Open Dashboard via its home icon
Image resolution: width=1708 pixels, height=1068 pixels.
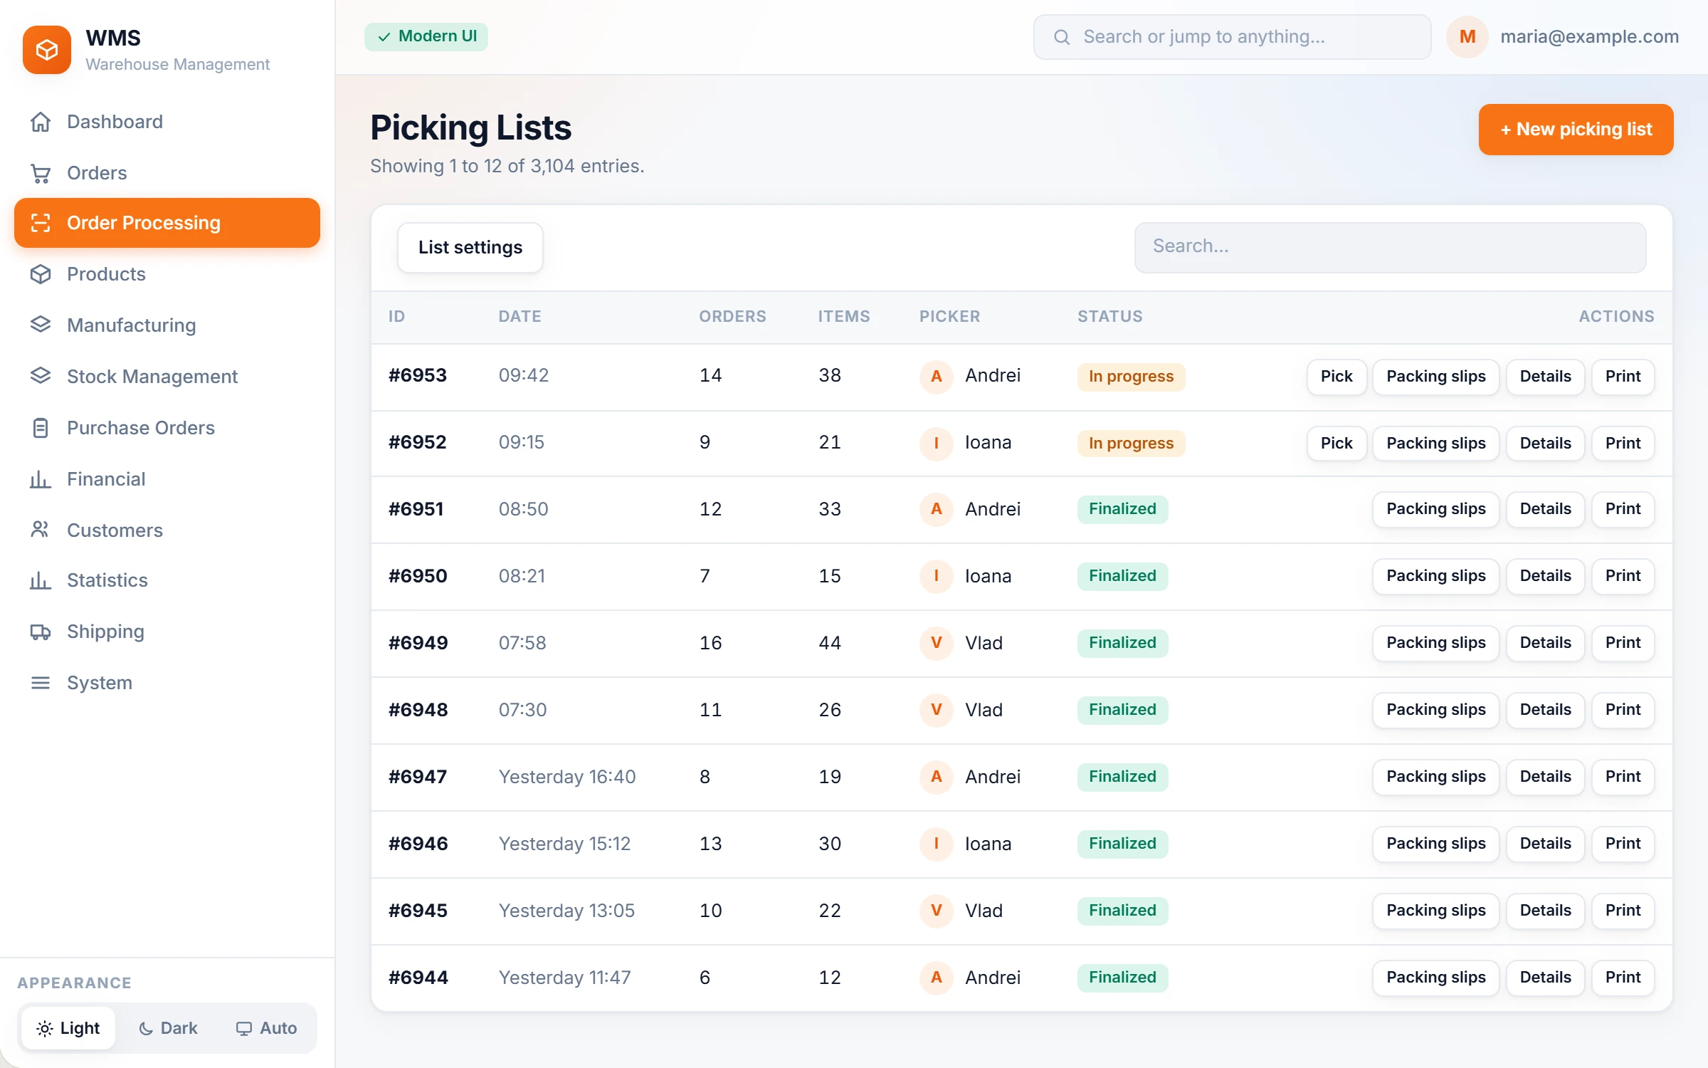click(41, 122)
